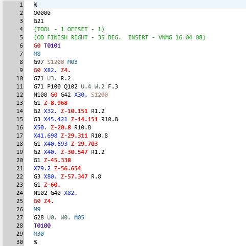
Task: Click the G42 compensation code
Action: tap(65, 95)
